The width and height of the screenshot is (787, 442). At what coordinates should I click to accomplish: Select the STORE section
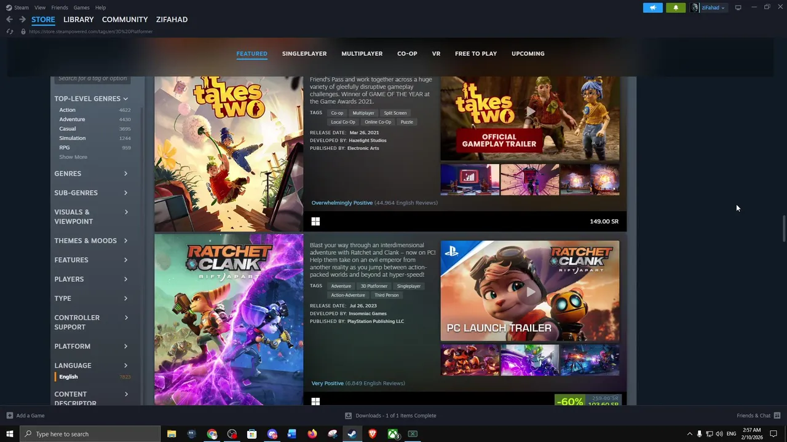click(x=43, y=20)
